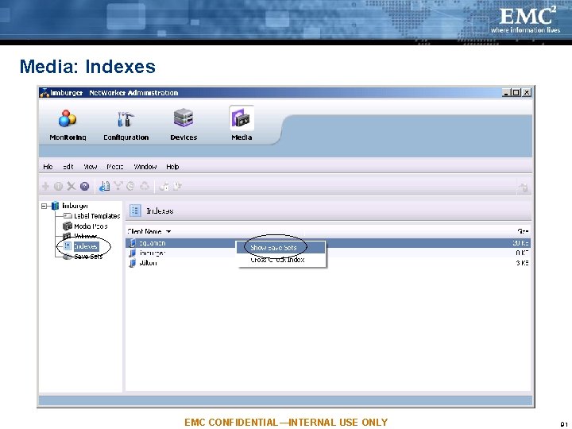
Task: Click the 0 KB size cell
Action: tap(523, 253)
